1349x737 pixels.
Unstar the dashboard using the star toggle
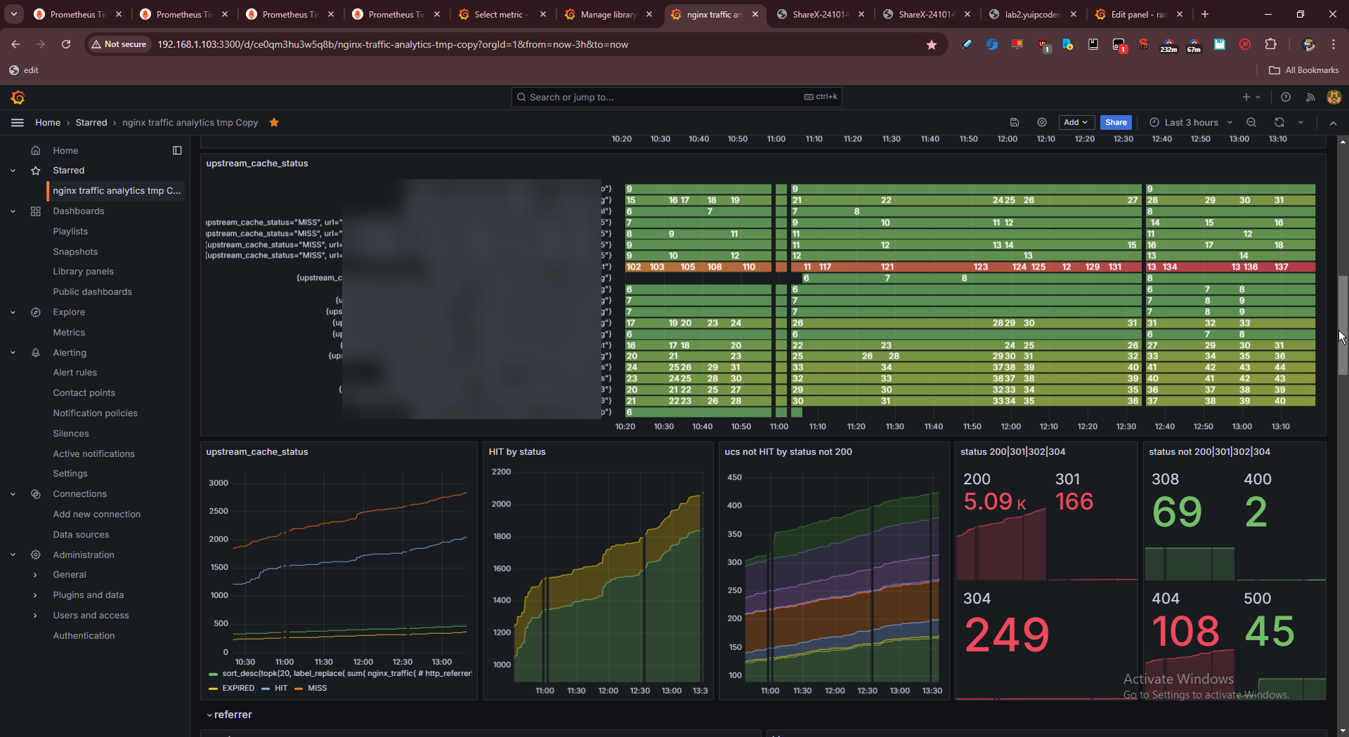274,123
